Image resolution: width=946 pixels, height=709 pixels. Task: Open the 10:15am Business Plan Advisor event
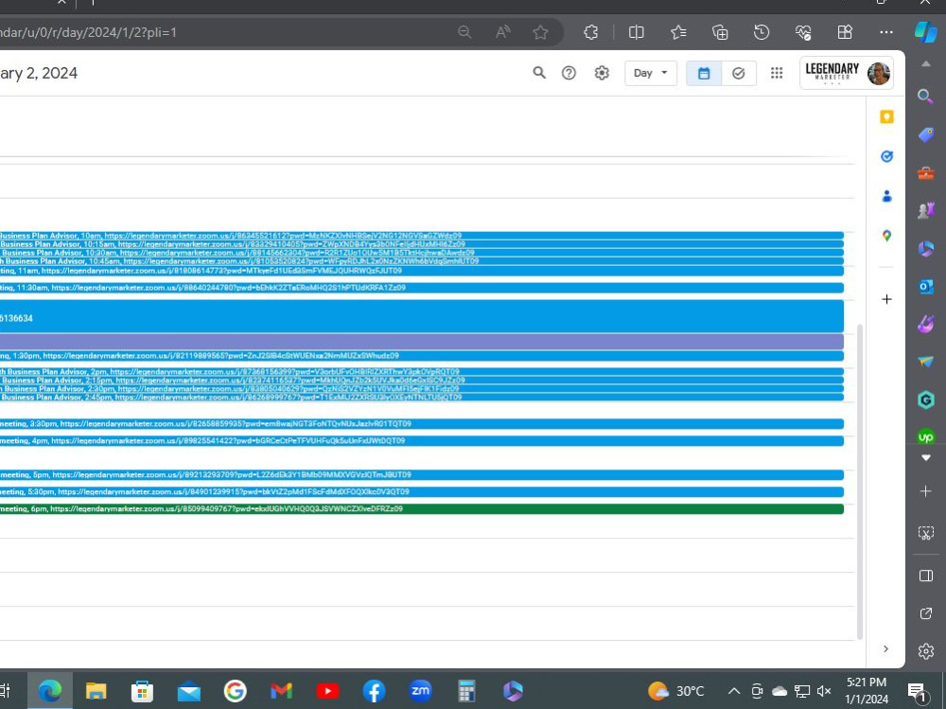click(x=421, y=244)
